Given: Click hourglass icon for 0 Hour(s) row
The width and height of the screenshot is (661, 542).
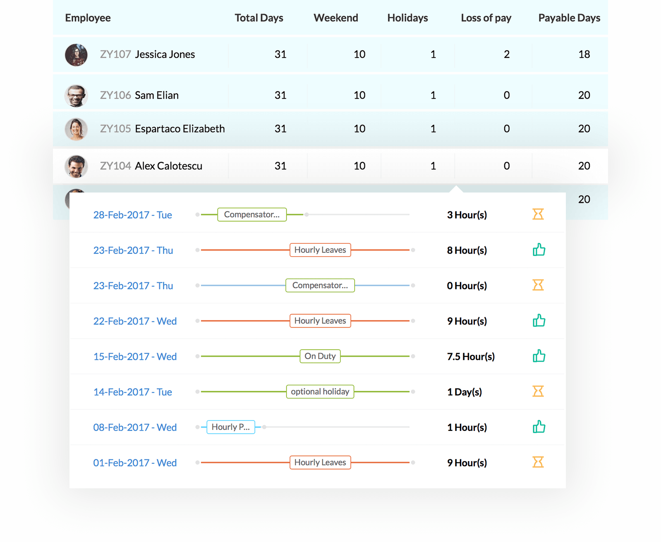Looking at the screenshot, I should (x=538, y=285).
